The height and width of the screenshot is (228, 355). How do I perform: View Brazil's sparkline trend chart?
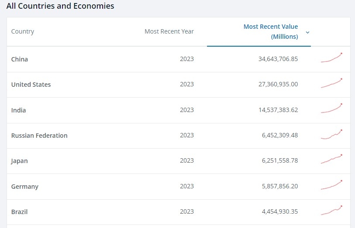point(331,211)
